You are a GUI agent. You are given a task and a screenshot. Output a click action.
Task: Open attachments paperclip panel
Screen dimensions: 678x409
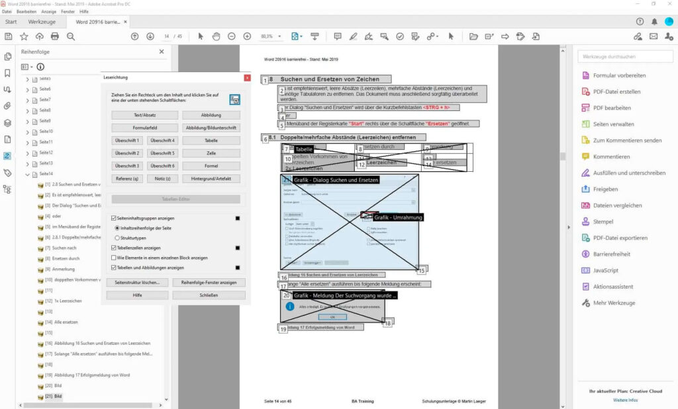pos(7,106)
